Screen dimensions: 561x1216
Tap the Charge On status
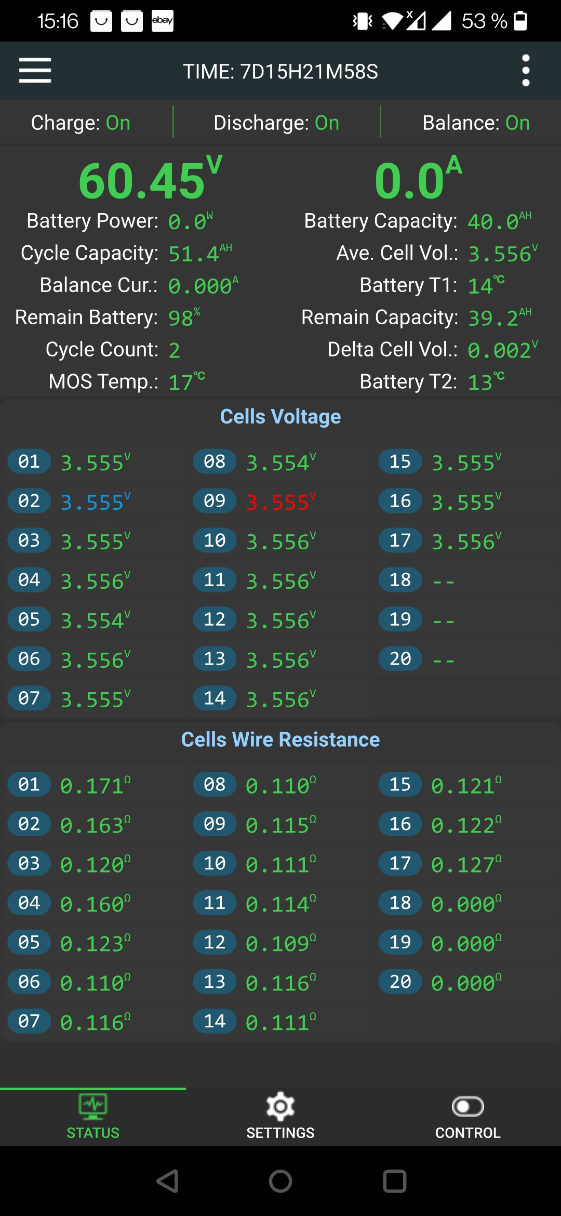tap(81, 123)
